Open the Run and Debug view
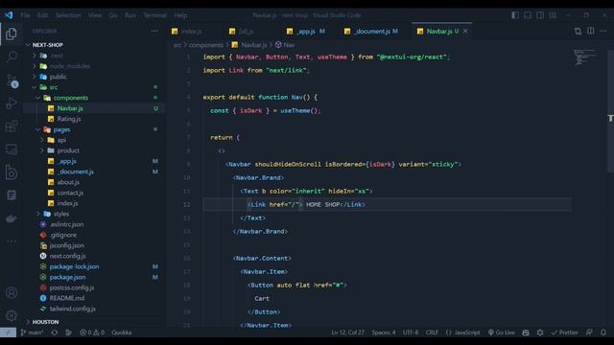 [12, 103]
